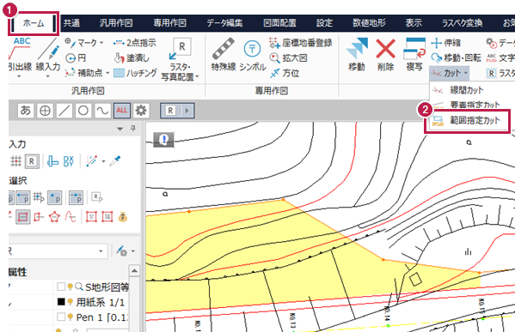Toggle the circle element filter button
Viewport: 515px width, 332px height.
point(83,111)
